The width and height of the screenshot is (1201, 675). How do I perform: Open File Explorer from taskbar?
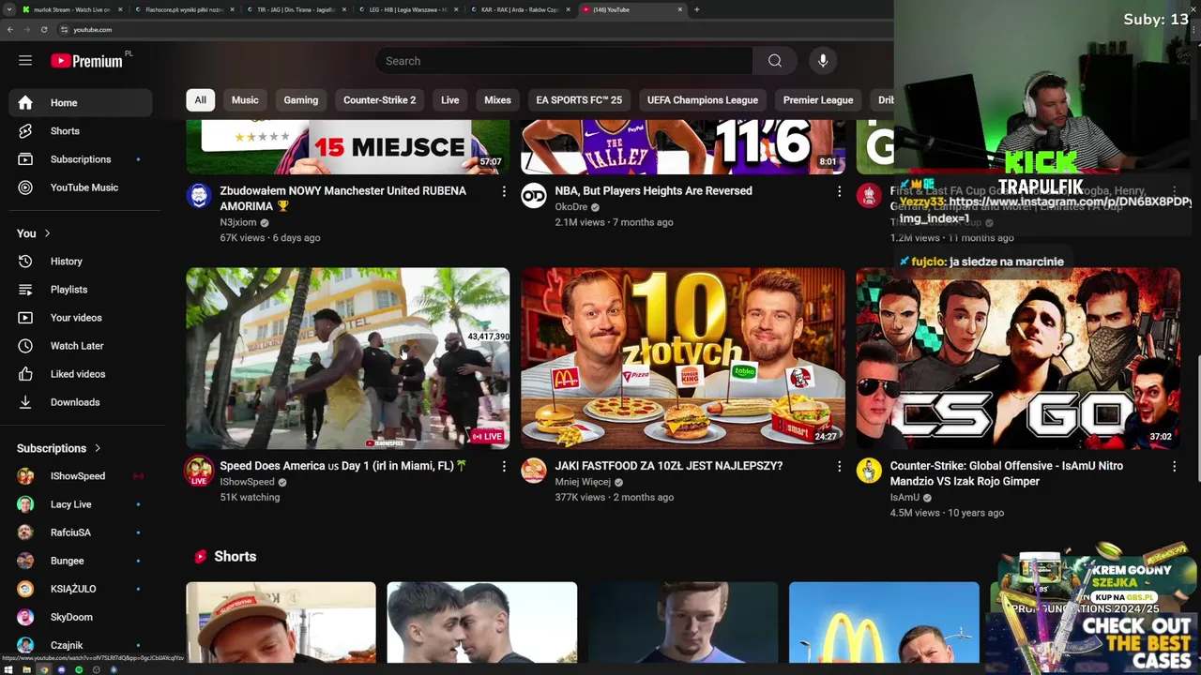pyautogui.click(x=26, y=669)
